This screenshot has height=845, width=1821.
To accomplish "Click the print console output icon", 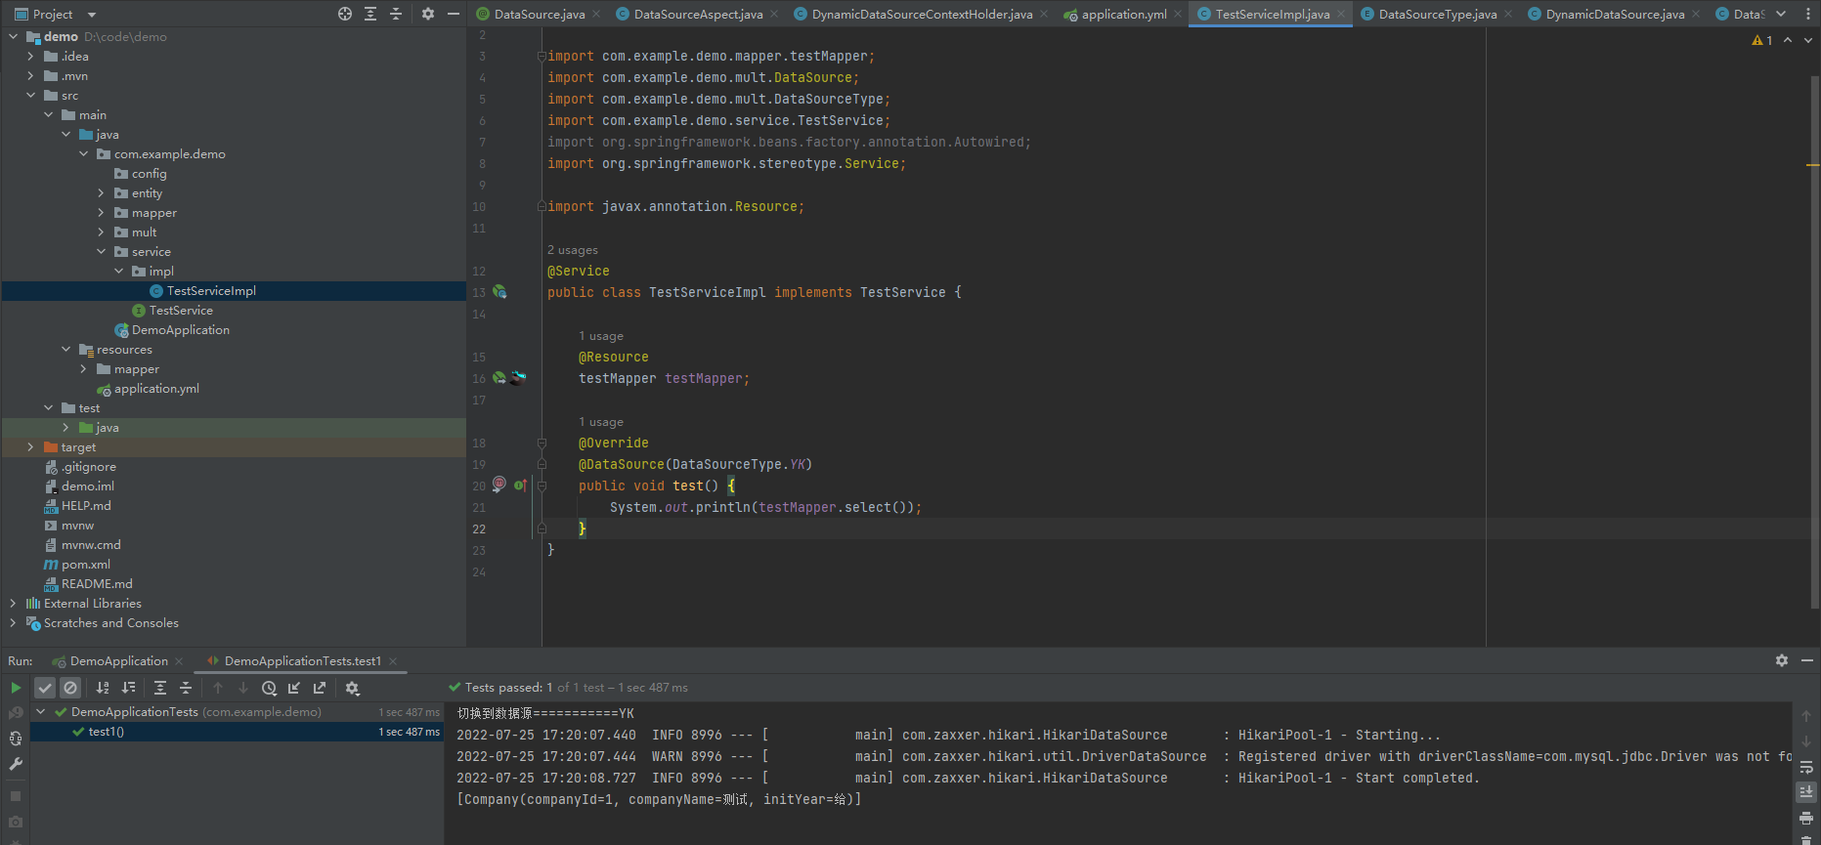I will tap(1805, 818).
